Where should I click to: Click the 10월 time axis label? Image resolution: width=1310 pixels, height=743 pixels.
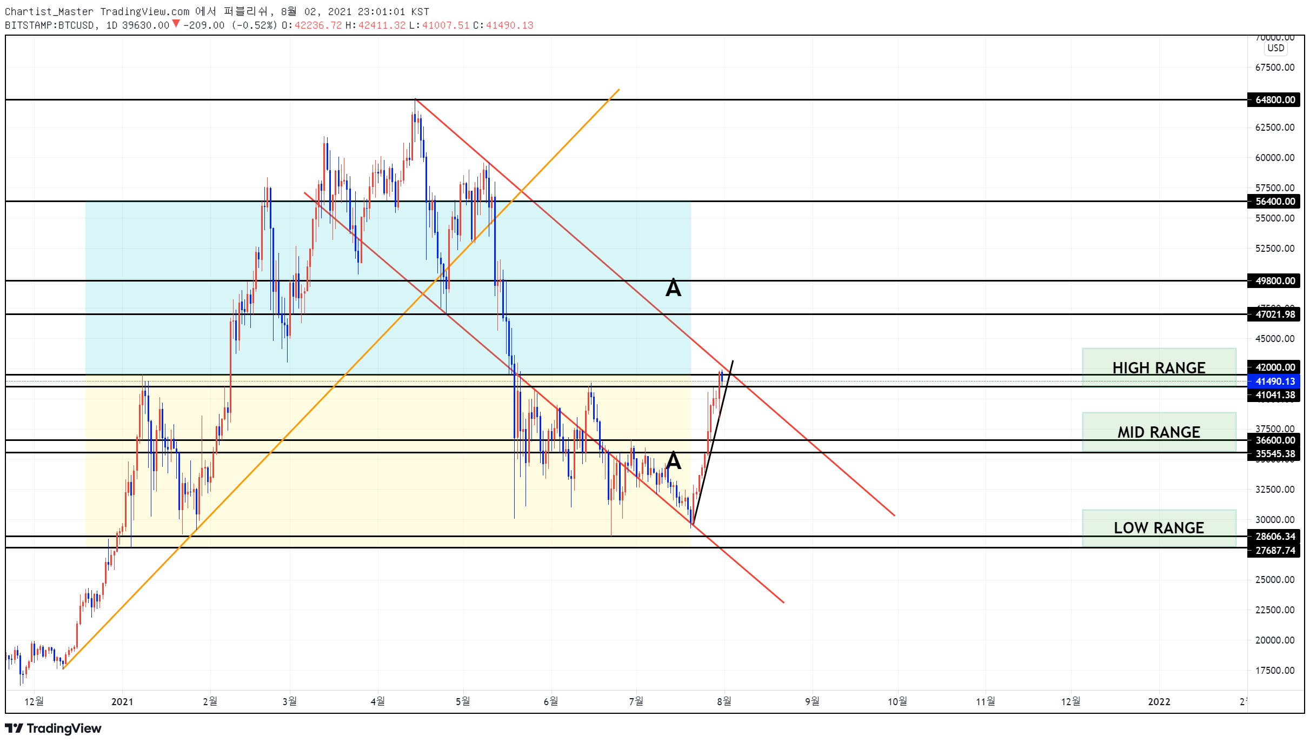point(897,701)
